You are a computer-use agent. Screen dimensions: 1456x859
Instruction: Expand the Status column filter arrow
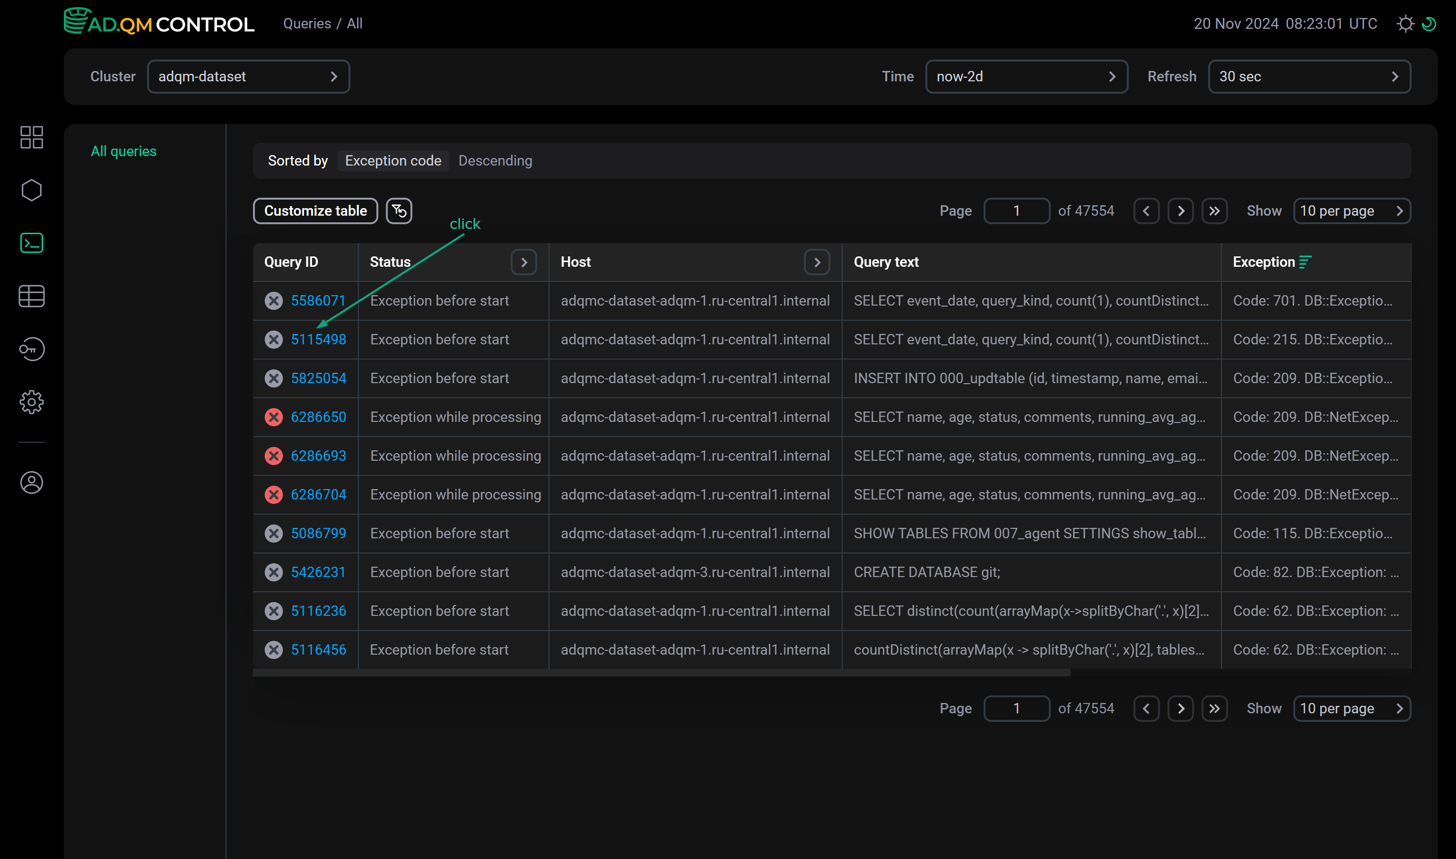524,262
